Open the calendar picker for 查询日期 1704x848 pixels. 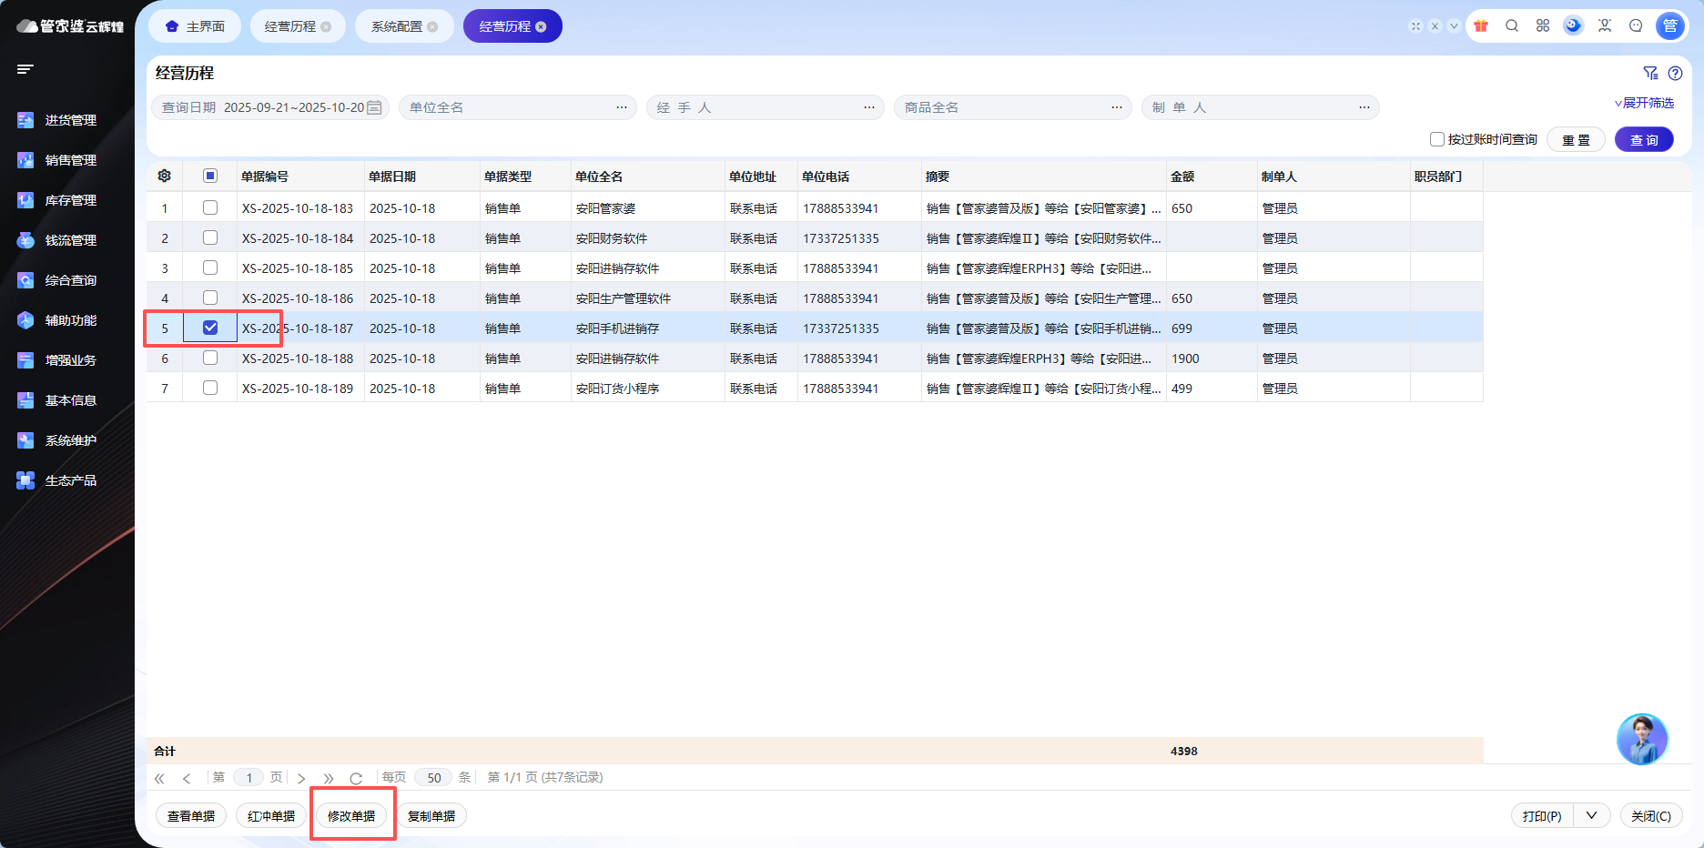point(374,107)
